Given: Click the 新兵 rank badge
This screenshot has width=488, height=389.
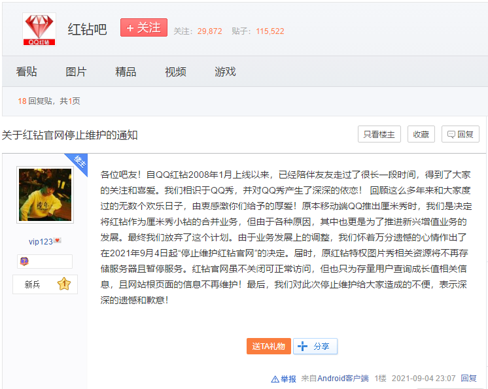Looking at the screenshot, I should click(x=33, y=284).
